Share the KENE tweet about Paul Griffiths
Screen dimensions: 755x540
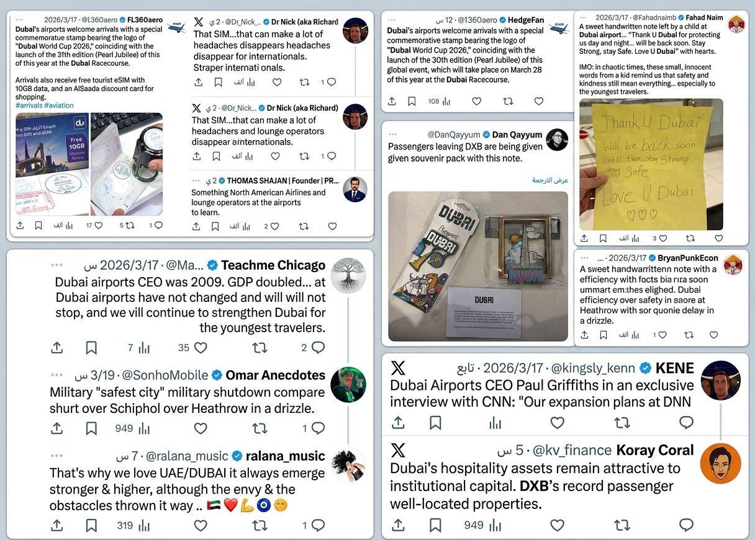click(399, 423)
